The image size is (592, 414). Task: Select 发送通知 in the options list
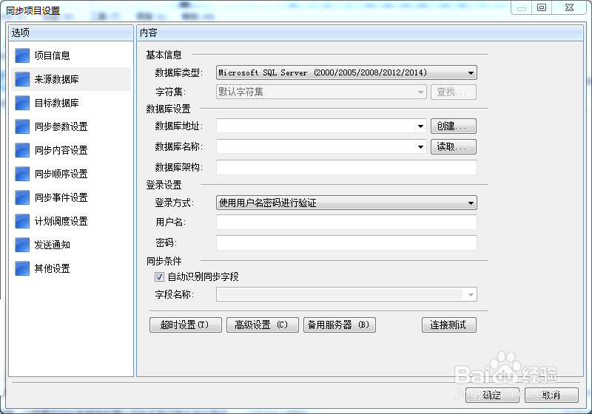coord(71,245)
